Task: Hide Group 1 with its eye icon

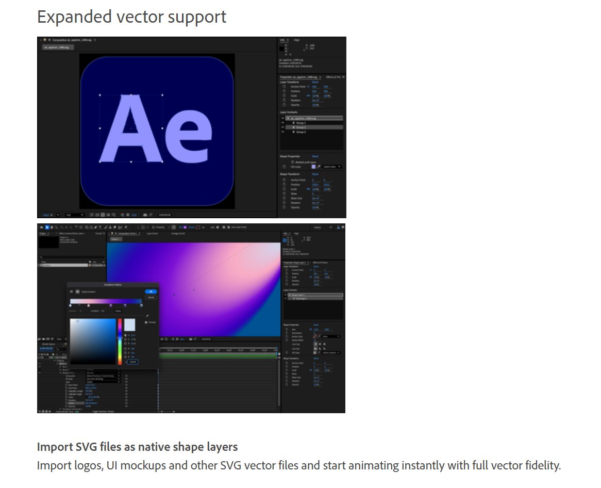Action: tap(282, 123)
